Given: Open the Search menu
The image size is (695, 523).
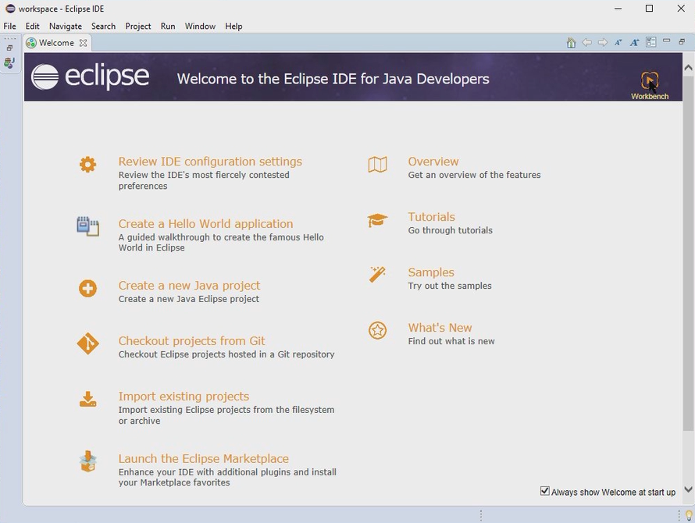Looking at the screenshot, I should click(103, 27).
